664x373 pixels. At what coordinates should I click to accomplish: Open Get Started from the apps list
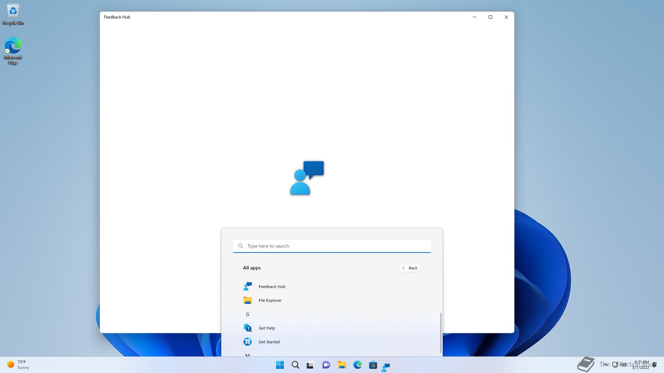coord(332,342)
